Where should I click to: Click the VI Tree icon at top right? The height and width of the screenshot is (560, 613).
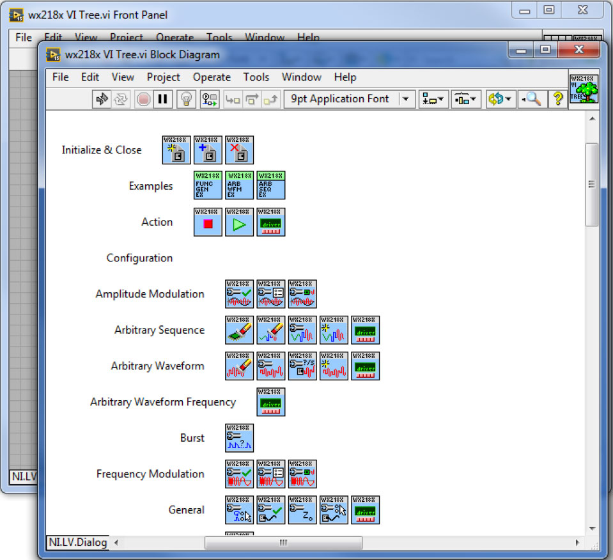point(584,89)
